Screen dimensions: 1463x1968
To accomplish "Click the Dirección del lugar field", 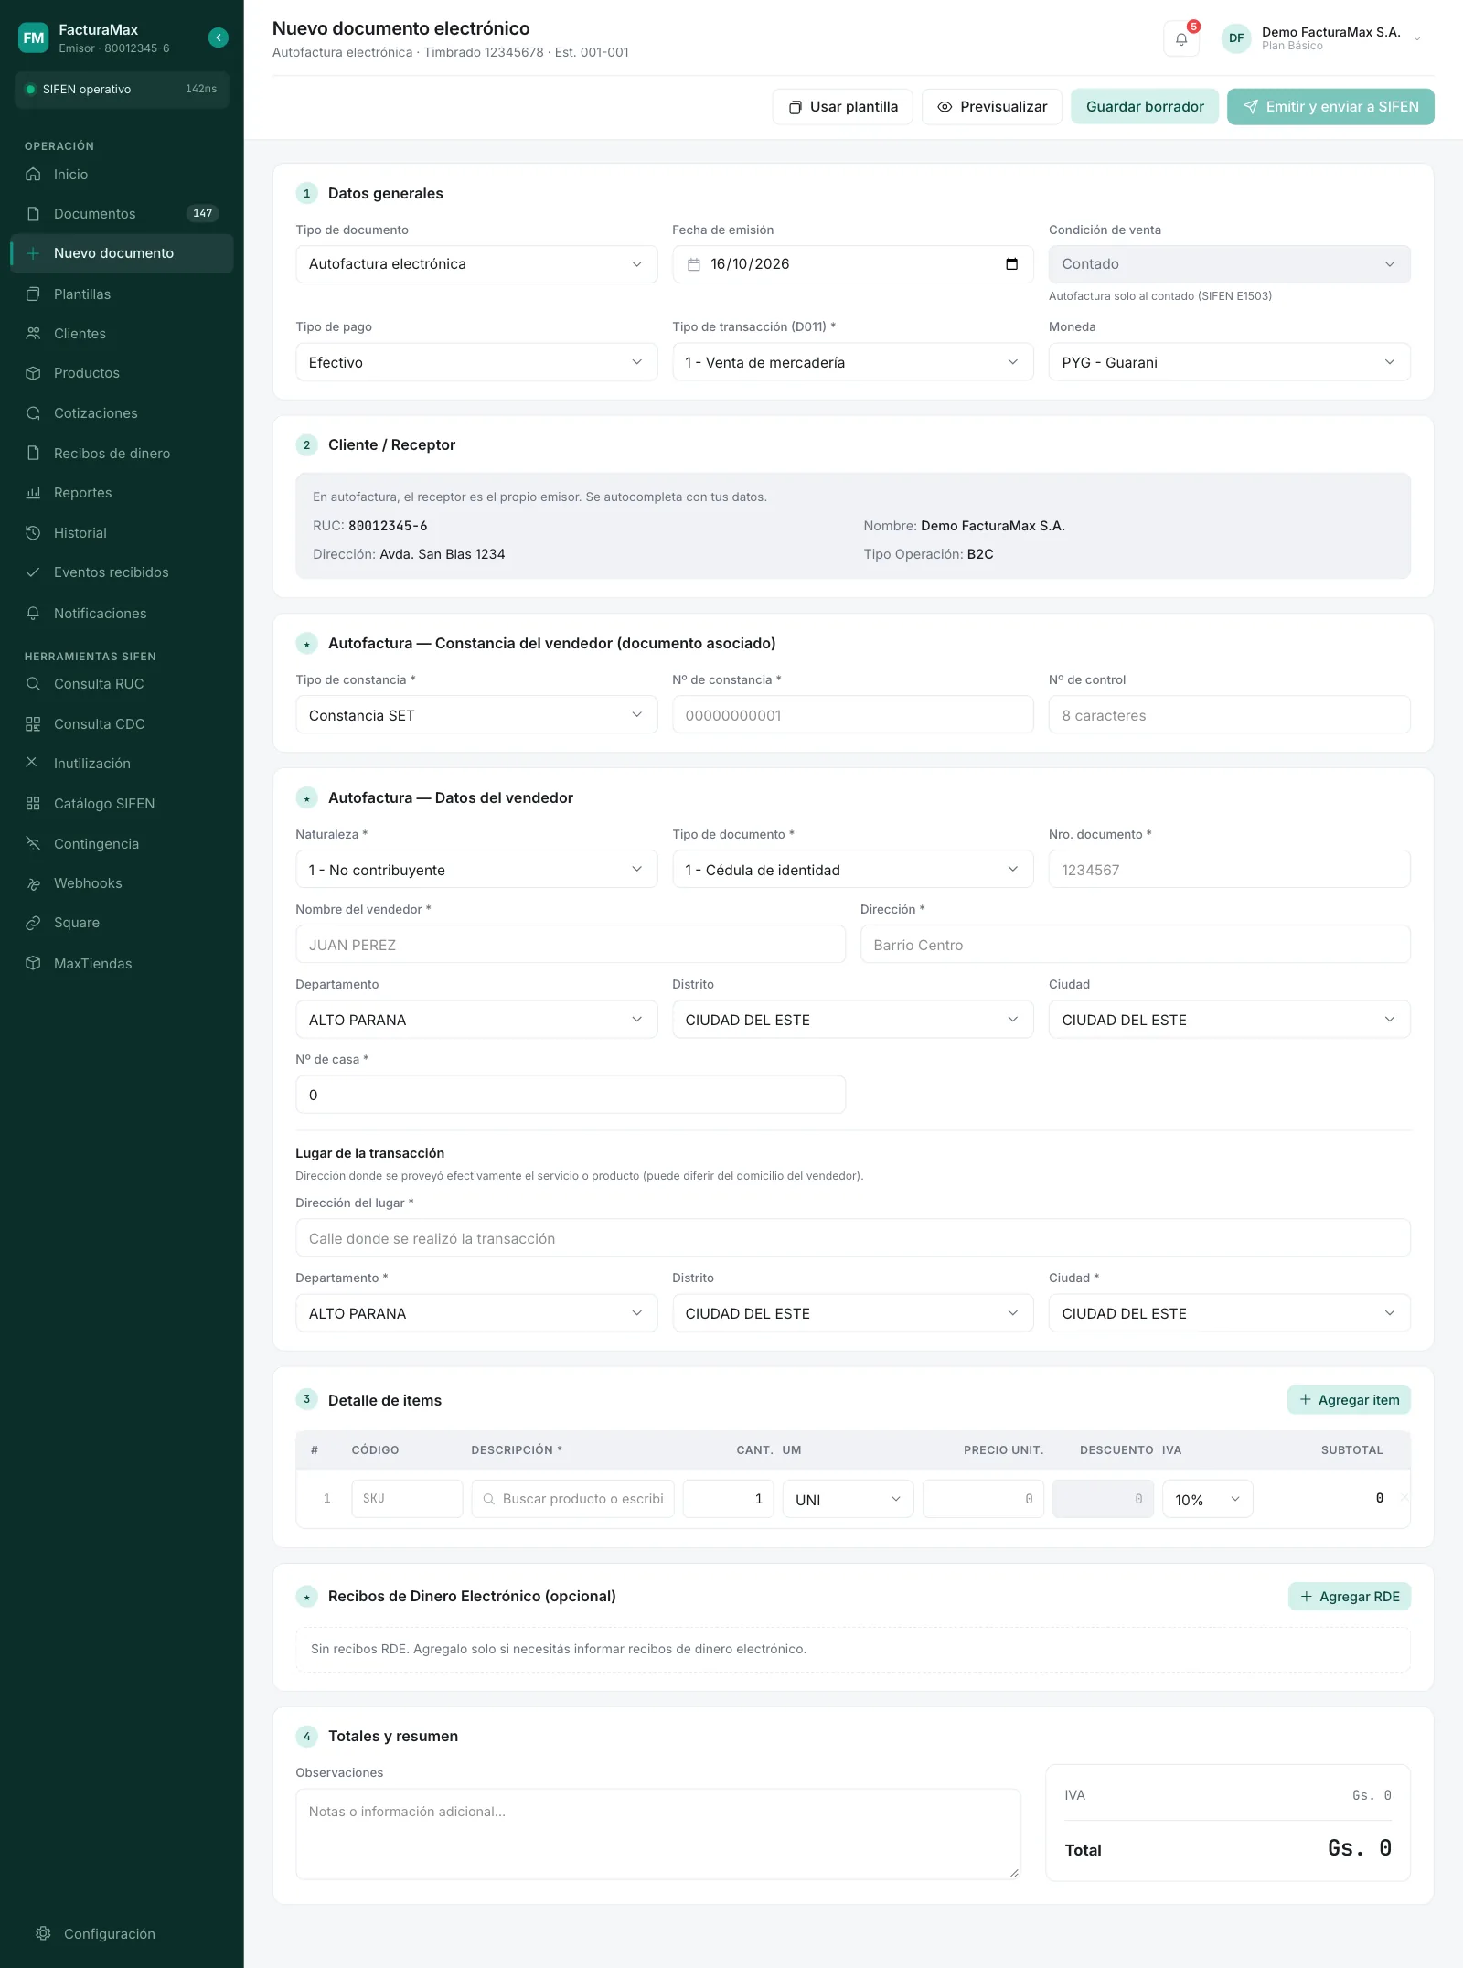I will click(852, 1238).
